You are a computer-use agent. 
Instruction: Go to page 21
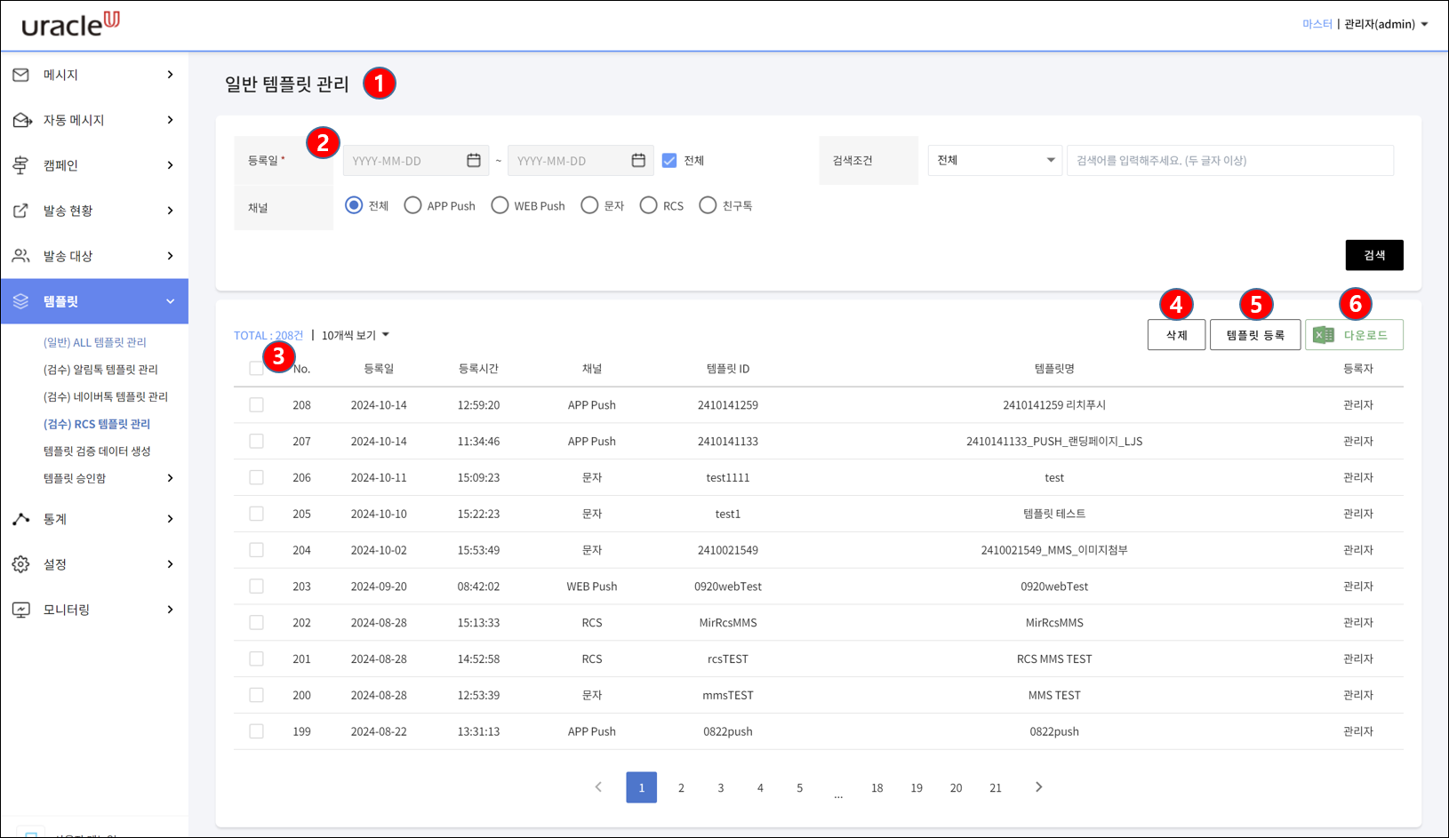tap(996, 787)
